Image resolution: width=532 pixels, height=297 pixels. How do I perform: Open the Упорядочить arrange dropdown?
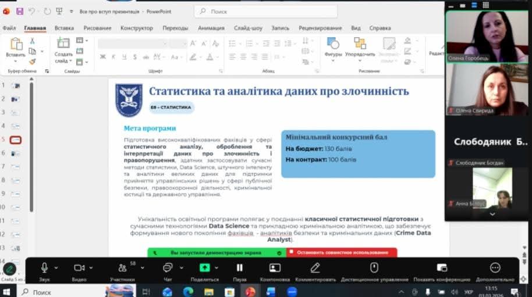click(x=360, y=55)
